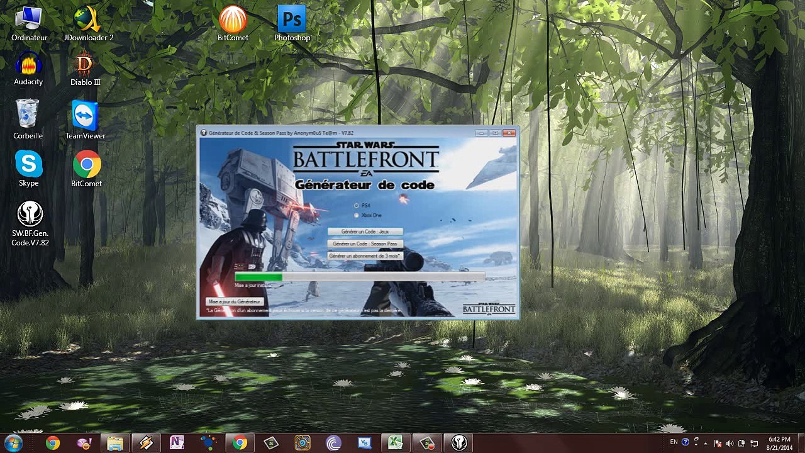Click the blue help icon in system tray

686,442
